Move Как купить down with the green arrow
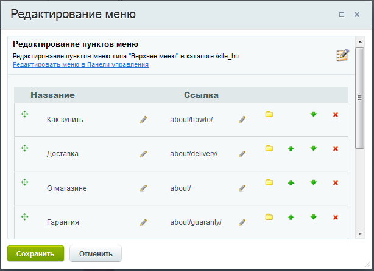This screenshot has height=271, width=374. click(x=314, y=114)
